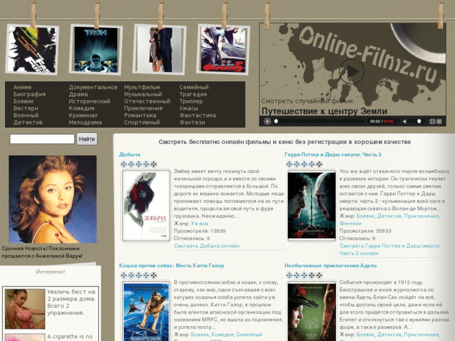The height and width of the screenshot is (341, 455).
Task: Go to Спортивный genre
Action: click(142, 123)
